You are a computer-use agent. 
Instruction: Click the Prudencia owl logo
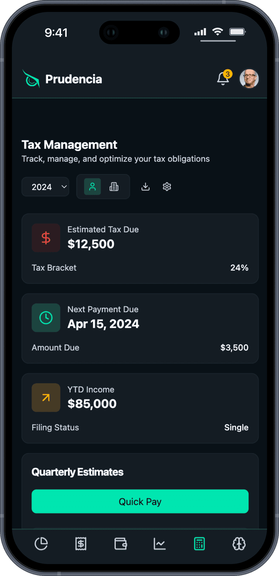(x=31, y=79)
